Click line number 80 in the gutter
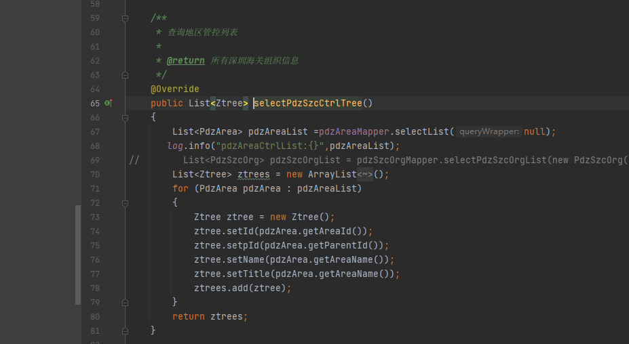This screenshot has height=344, width=629. (x=95, y=317)
